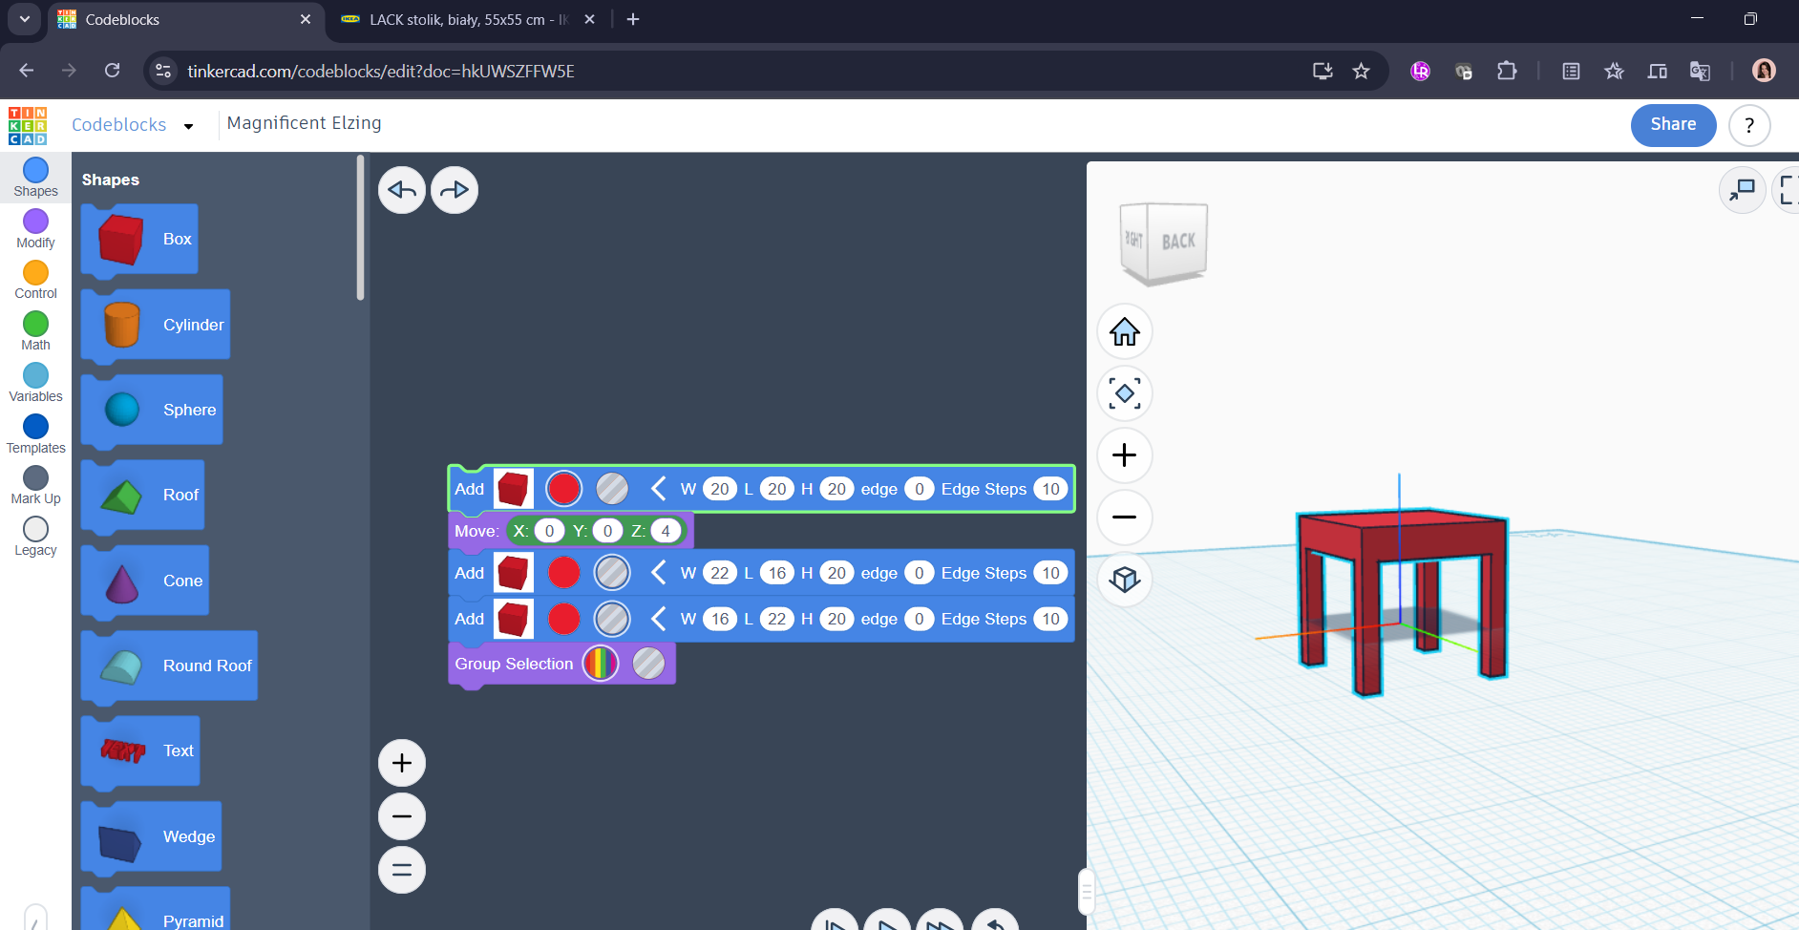The height and width of the screenshot is (930, 1799).
Task: Click the Z value field in Move block
Action: point(666,531)
